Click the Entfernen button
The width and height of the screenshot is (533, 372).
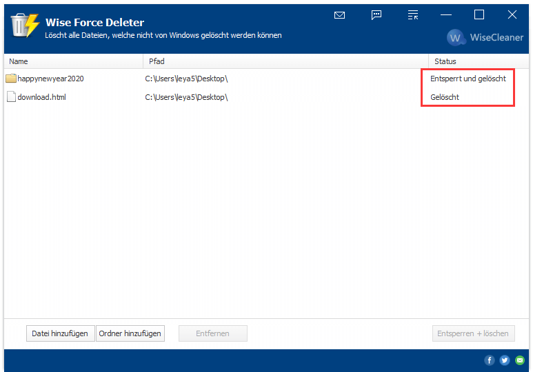[x=213, y=333]
